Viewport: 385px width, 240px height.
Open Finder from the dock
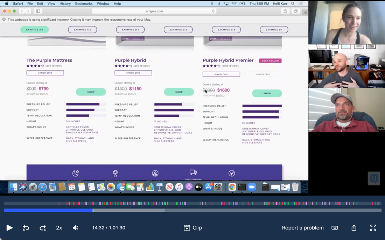click(13, 187)
